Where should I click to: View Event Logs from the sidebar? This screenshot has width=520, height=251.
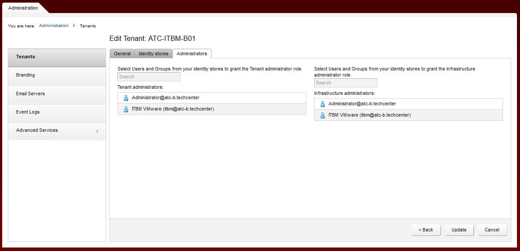coord(57,112)
